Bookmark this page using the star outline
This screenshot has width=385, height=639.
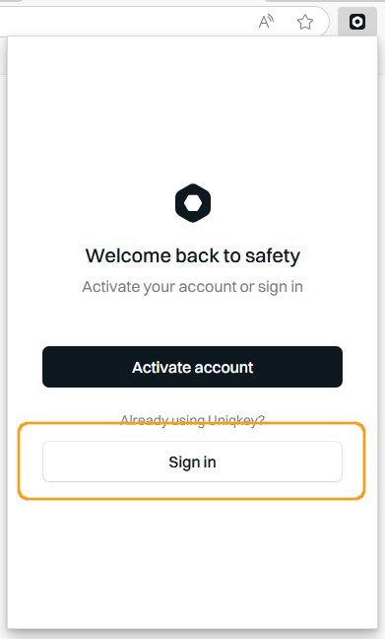point(305,22)
